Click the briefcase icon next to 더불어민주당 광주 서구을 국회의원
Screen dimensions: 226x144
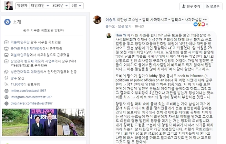6,42
